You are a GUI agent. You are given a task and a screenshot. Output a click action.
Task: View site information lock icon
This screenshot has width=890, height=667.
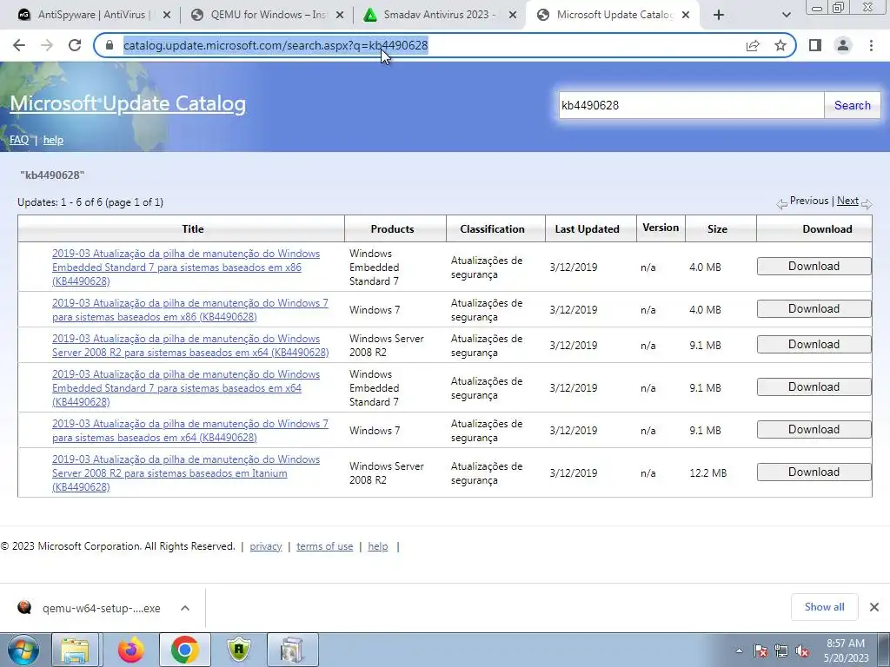coord(110,45)
